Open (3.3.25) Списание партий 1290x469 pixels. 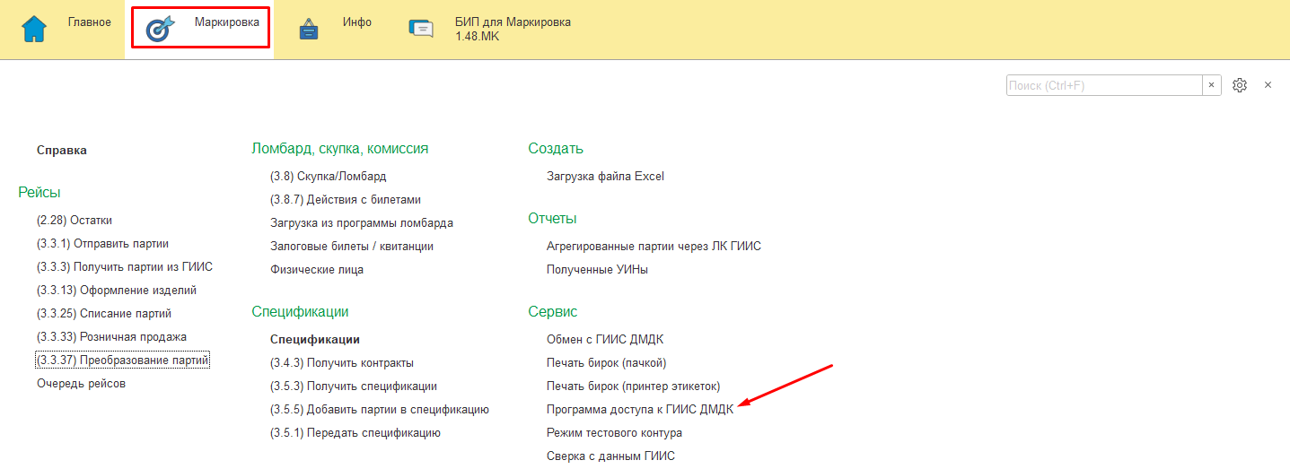104,314
